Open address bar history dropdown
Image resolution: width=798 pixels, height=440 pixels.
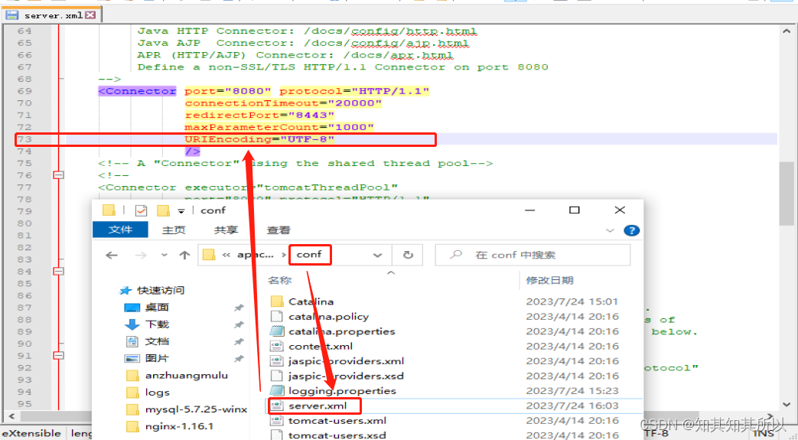[378, 255]
